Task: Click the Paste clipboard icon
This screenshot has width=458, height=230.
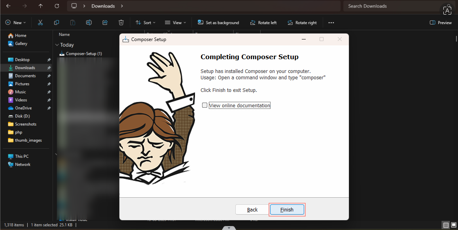Action: [x=73, y=22]
